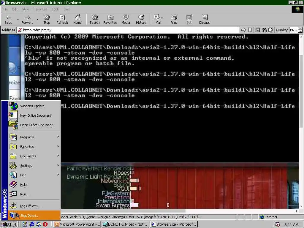Click the clipboard icon near Quality

coord(271,30)
